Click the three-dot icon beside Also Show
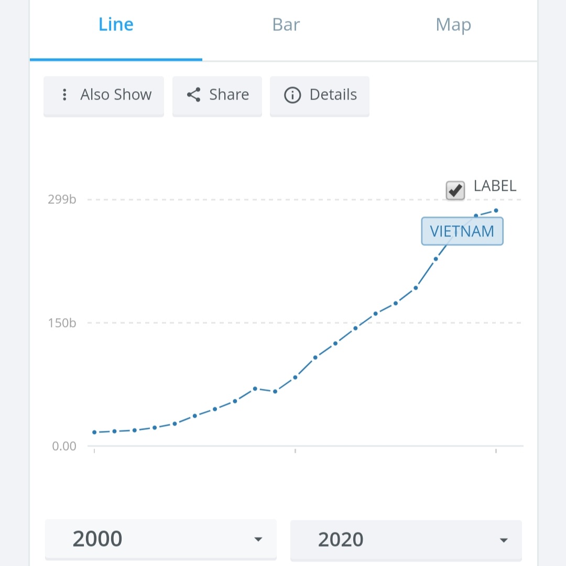566x566 pixels. click(64, 94)
